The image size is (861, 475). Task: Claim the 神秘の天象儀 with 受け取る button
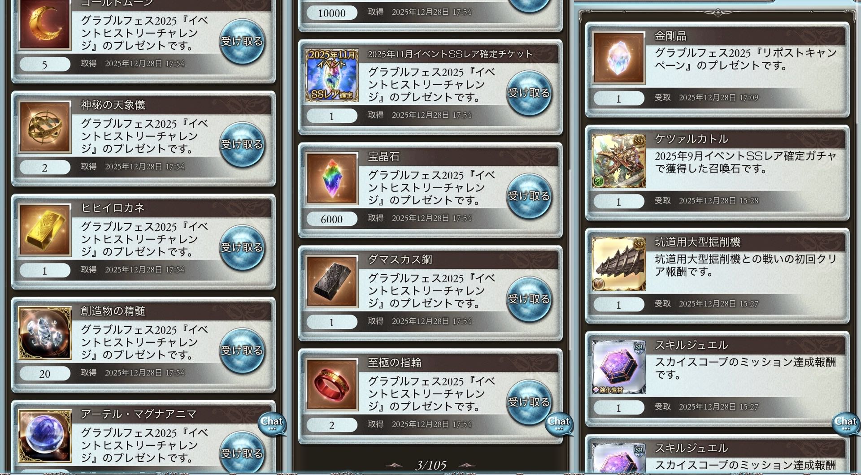[x=242, y=144]
